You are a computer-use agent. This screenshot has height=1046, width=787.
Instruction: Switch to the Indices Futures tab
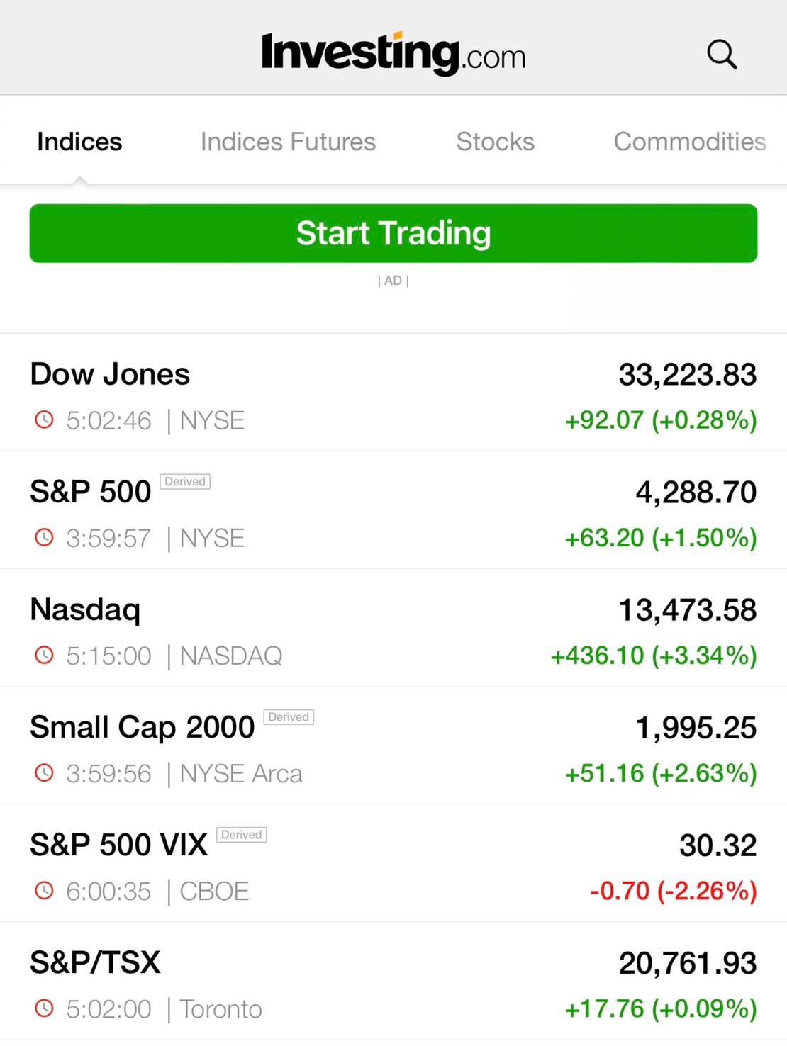pos(288,142)
